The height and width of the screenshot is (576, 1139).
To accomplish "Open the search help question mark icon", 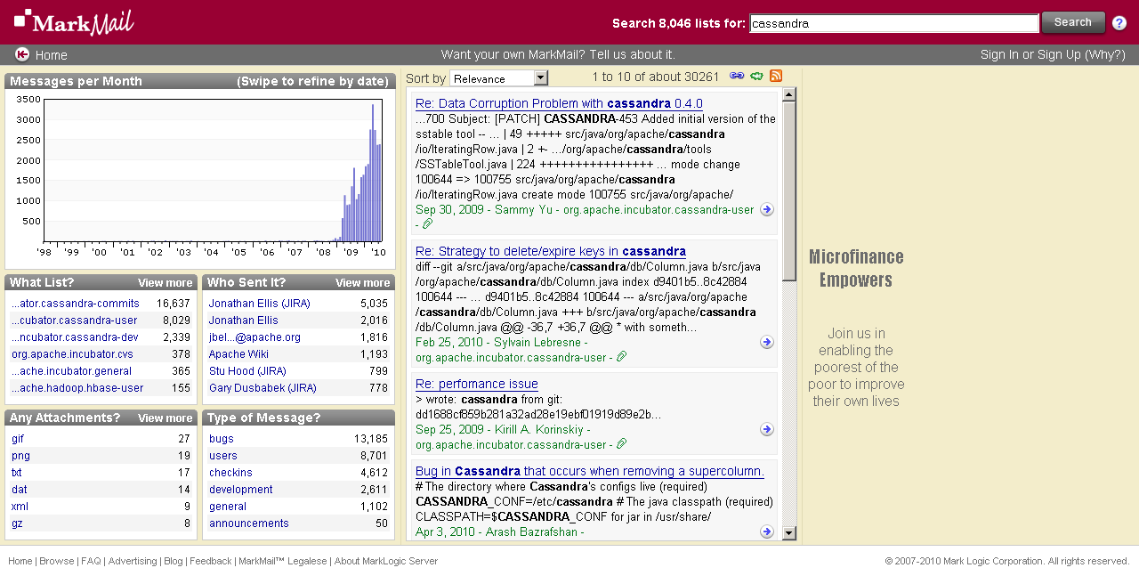I will point(1119,23).
